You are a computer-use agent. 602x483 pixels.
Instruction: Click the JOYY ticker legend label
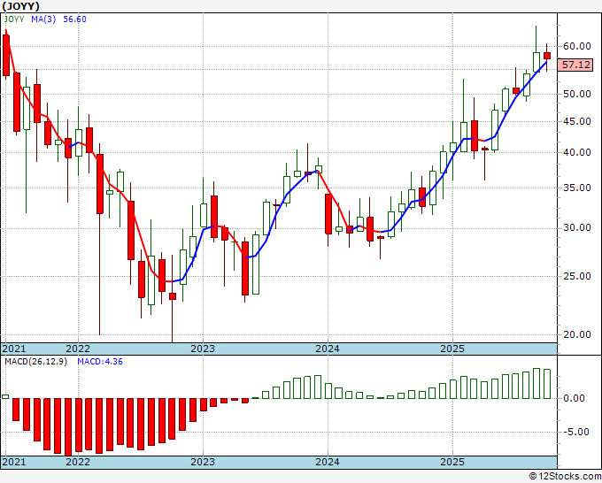(x=14, y=19)
